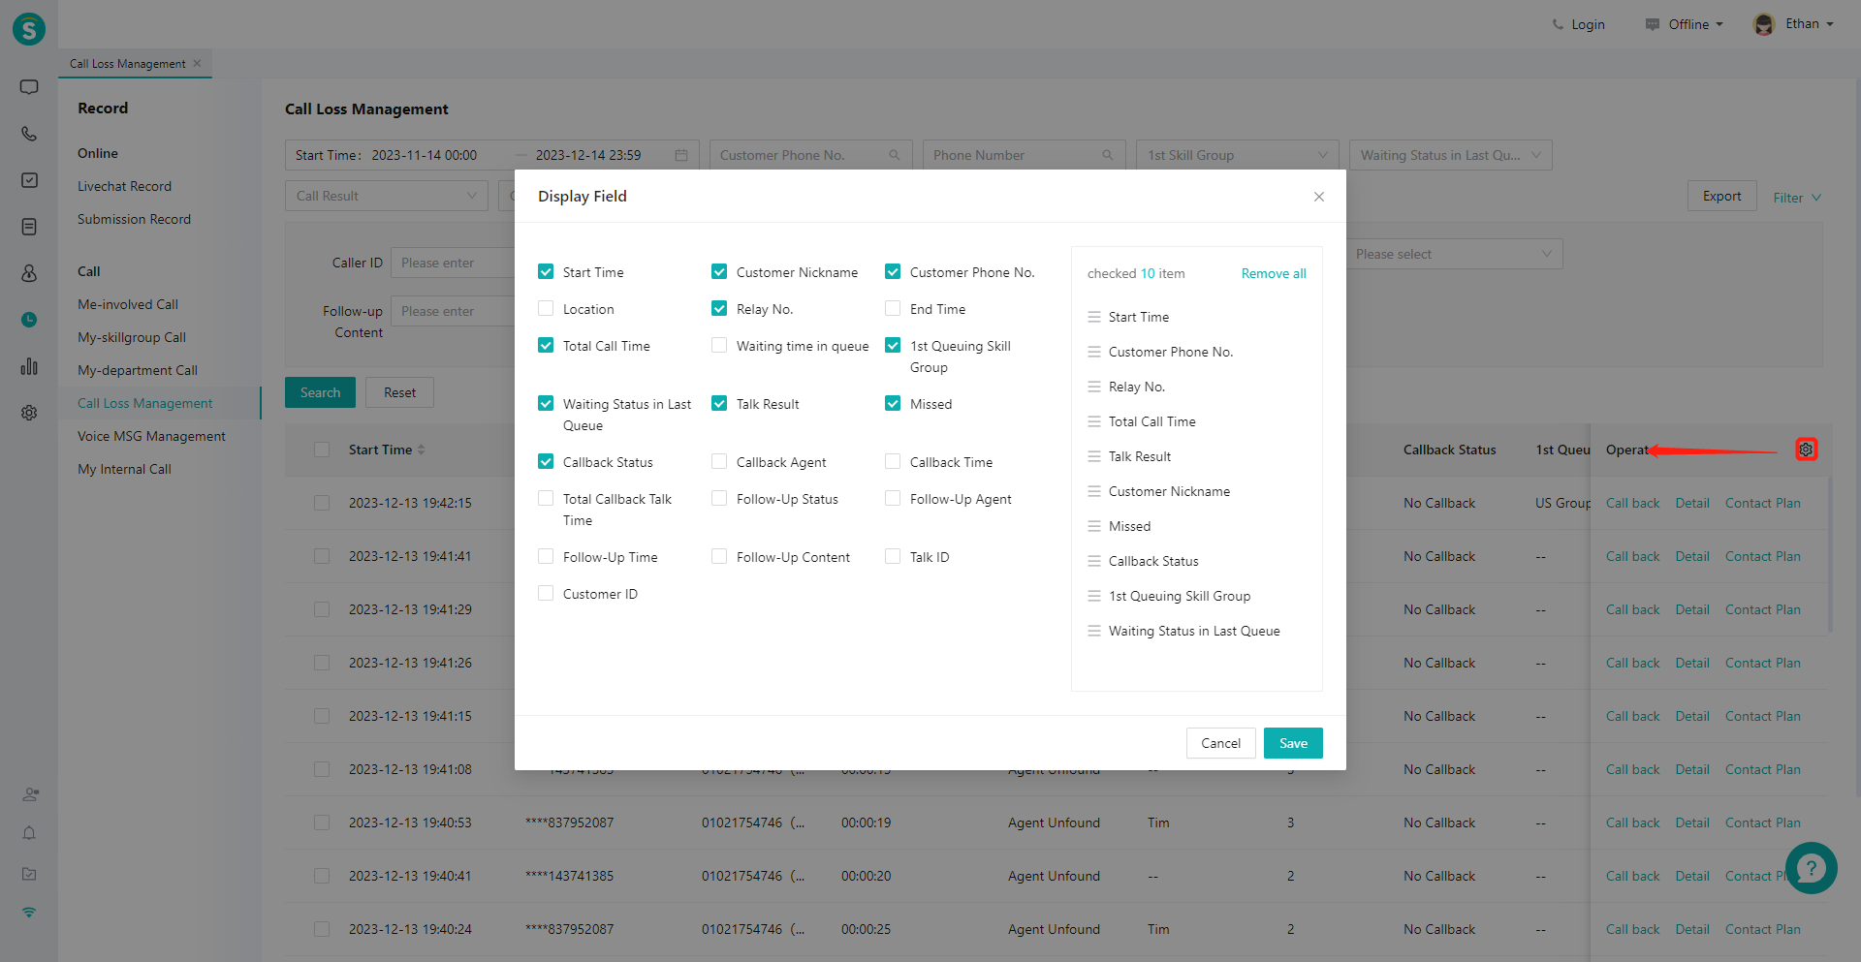Click the phone Login icon
The height and width of the screenshot is (962, 1861).
(1558, 24)
